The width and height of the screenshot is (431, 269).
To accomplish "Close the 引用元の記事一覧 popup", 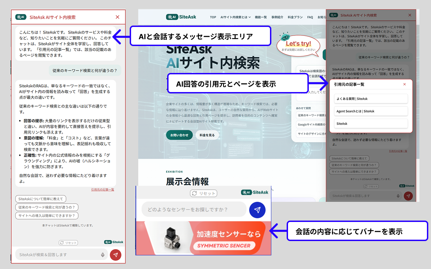I will pos(404,84).
